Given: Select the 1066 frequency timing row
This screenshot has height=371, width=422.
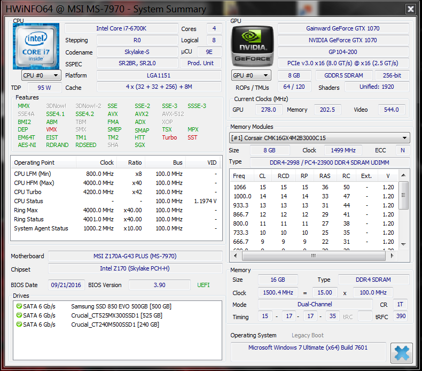Looking at the screenshot, I should [x=314, y=187].
